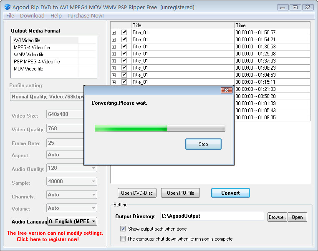
Task: Select AVI Video file output format
Action: click(x=45, y=40)
